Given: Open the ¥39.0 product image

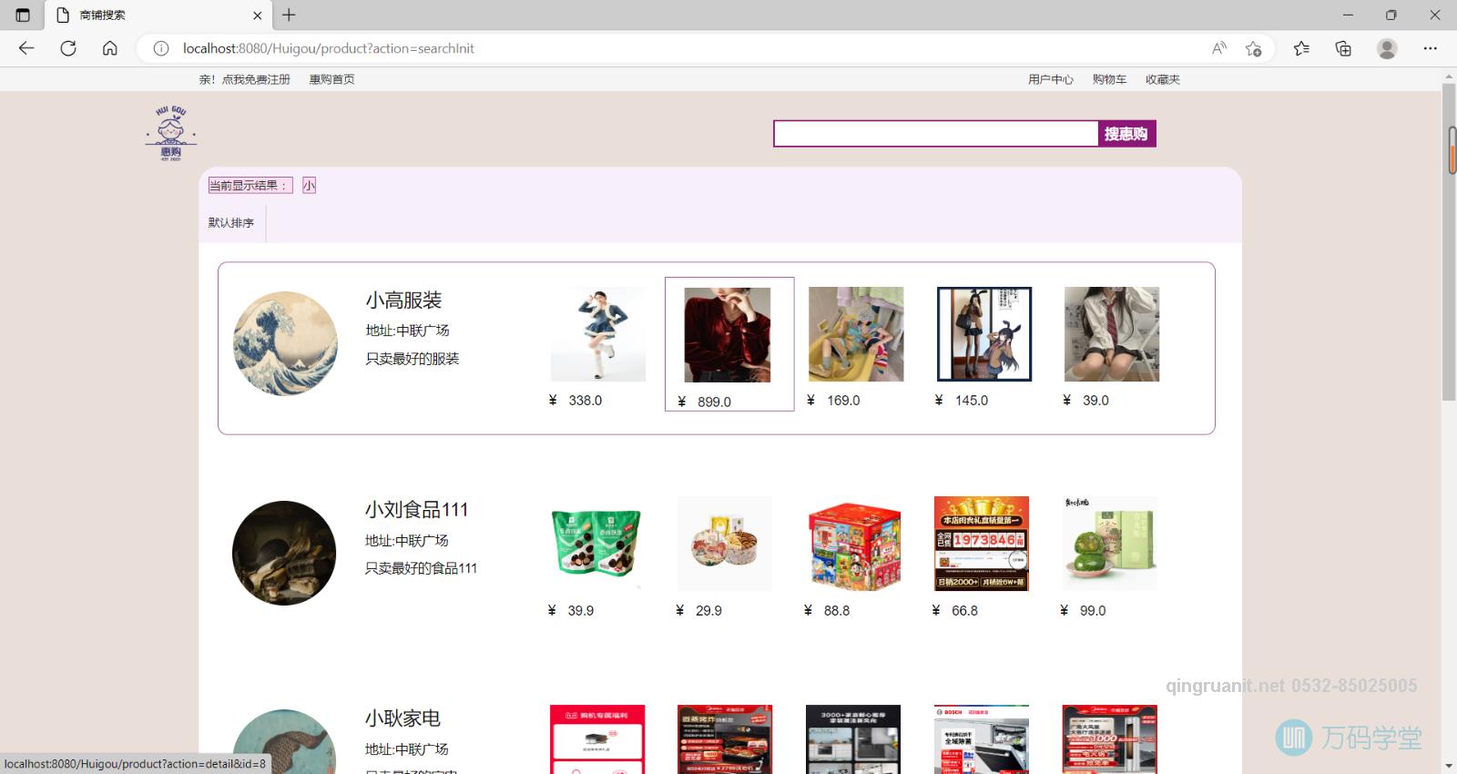Looking at the screenshot, I should tap(1112, 334).
